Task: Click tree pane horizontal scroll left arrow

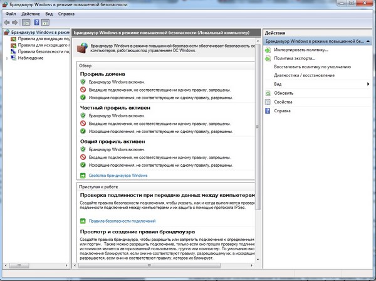Action: coord(6,265)
